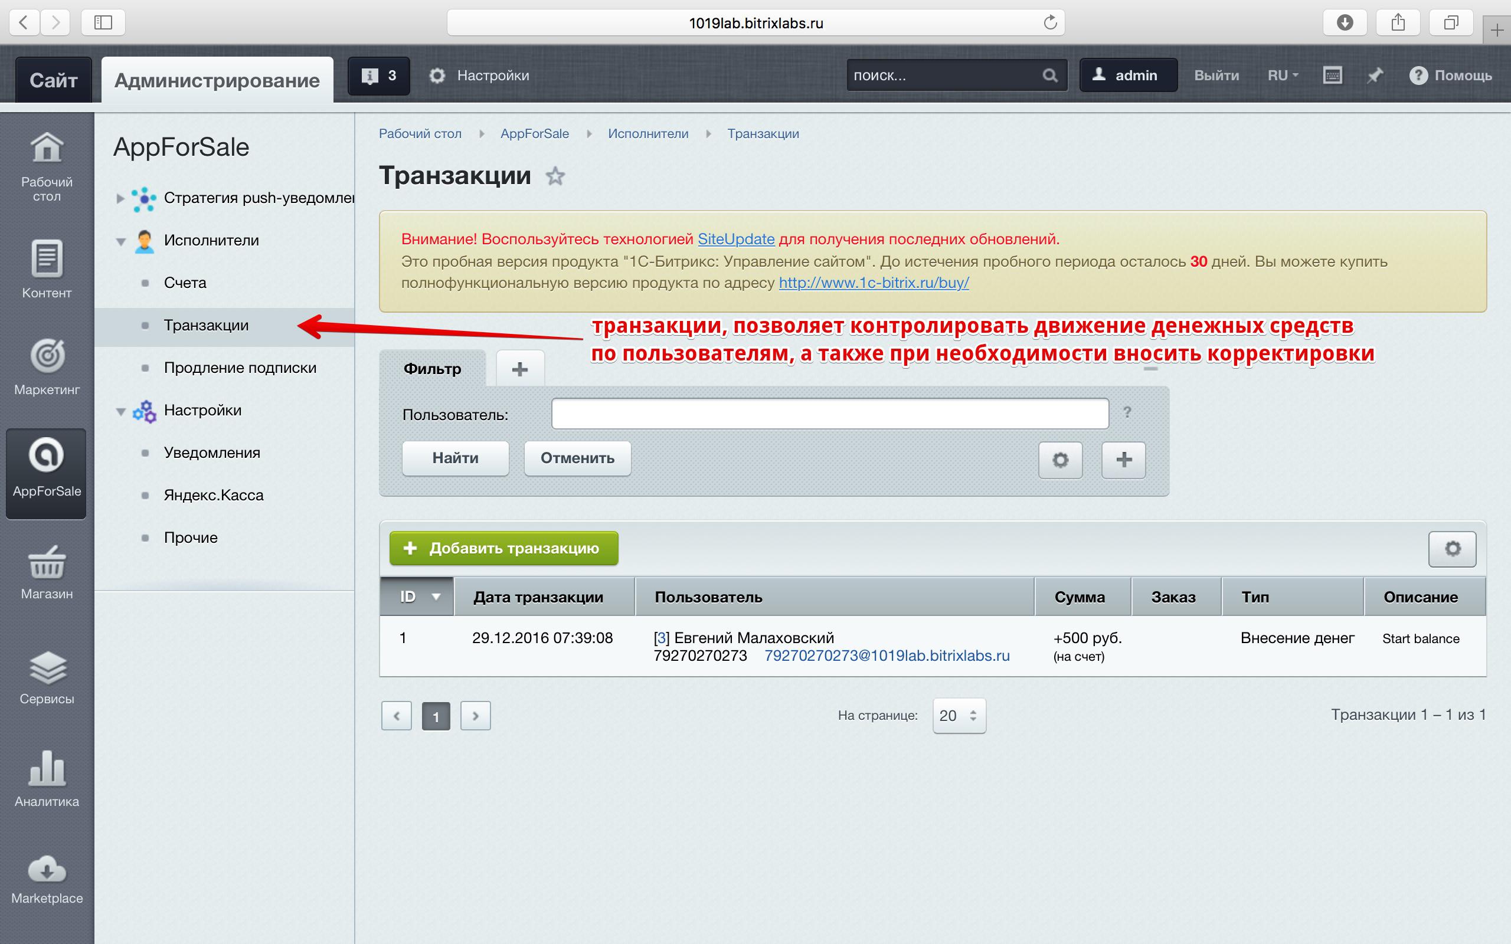Viewport: 1511px width, 944px height.
Task: Open Настройки in the top header
Action: [x=479, y=76]
